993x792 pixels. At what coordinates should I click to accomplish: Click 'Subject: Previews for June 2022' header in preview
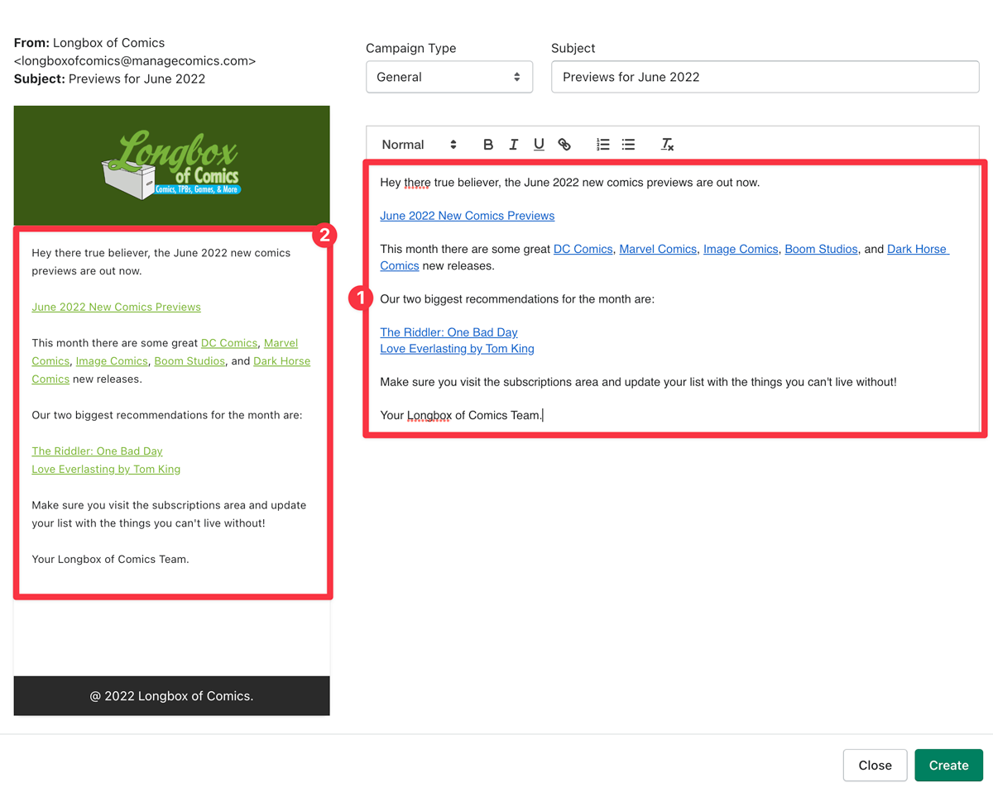click(x=110, y=79)
